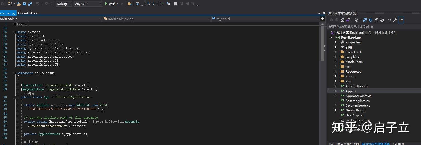Select AssemblyInfo.cs in Solution Explorer
This screenshot has width=421, height=145.
click(358, 101)
